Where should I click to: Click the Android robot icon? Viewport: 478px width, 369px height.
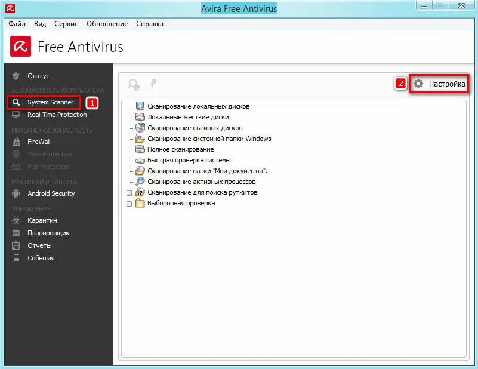[16, 193]
